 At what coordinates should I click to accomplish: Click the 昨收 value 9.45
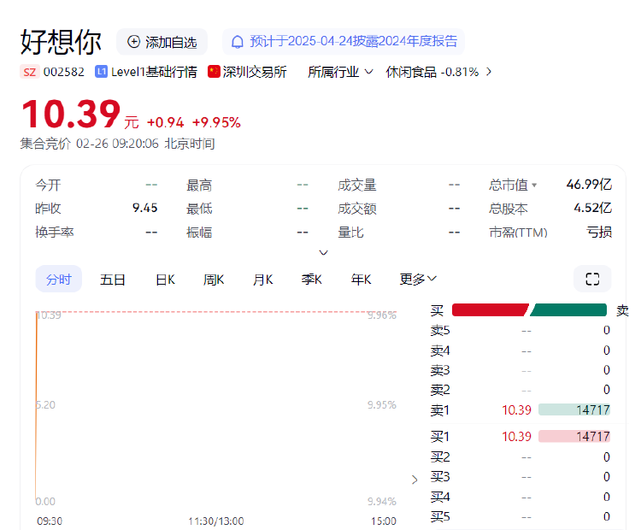(x=144, y=209)
